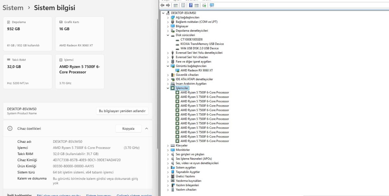
Task: Click the Bu bilgisayarı yeniden adlandır button
Action: click(x=123, y=111)
